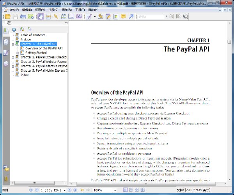The width and height of the screenshot is (234, 195).
Task: Click into the 查找 search input field
Action: pos(151,16)
